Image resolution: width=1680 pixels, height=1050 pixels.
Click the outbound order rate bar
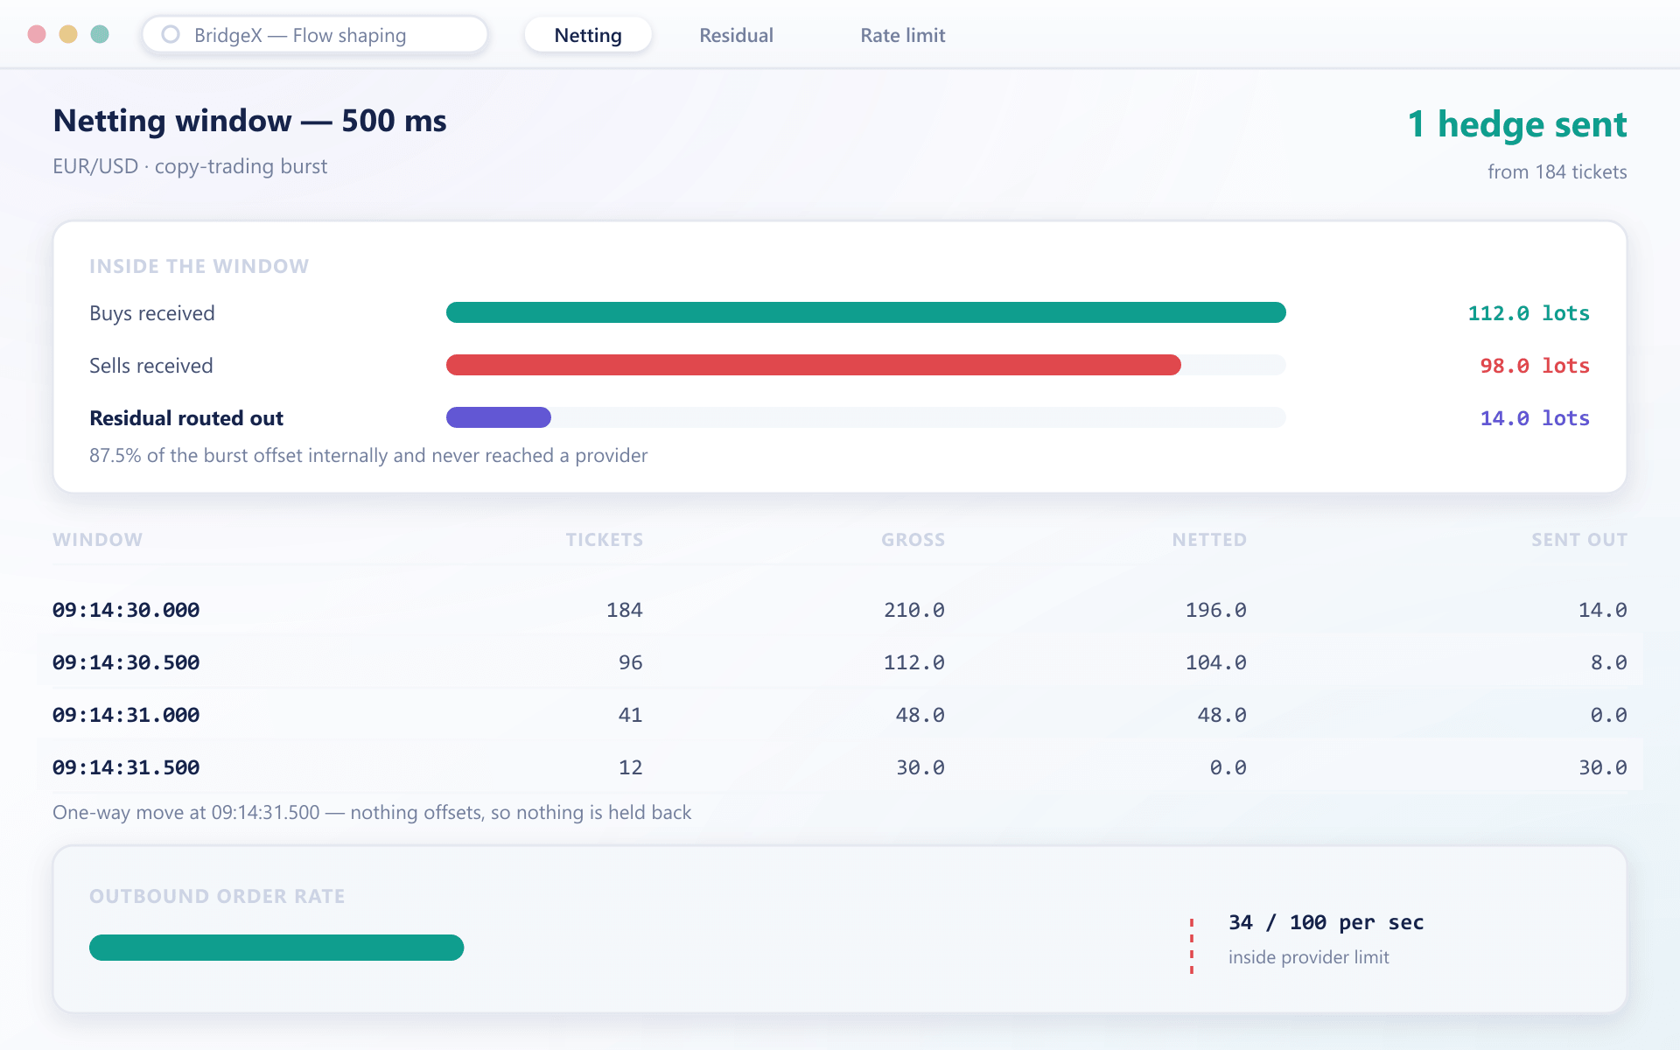pyautogui.click(x=276, y=948)
